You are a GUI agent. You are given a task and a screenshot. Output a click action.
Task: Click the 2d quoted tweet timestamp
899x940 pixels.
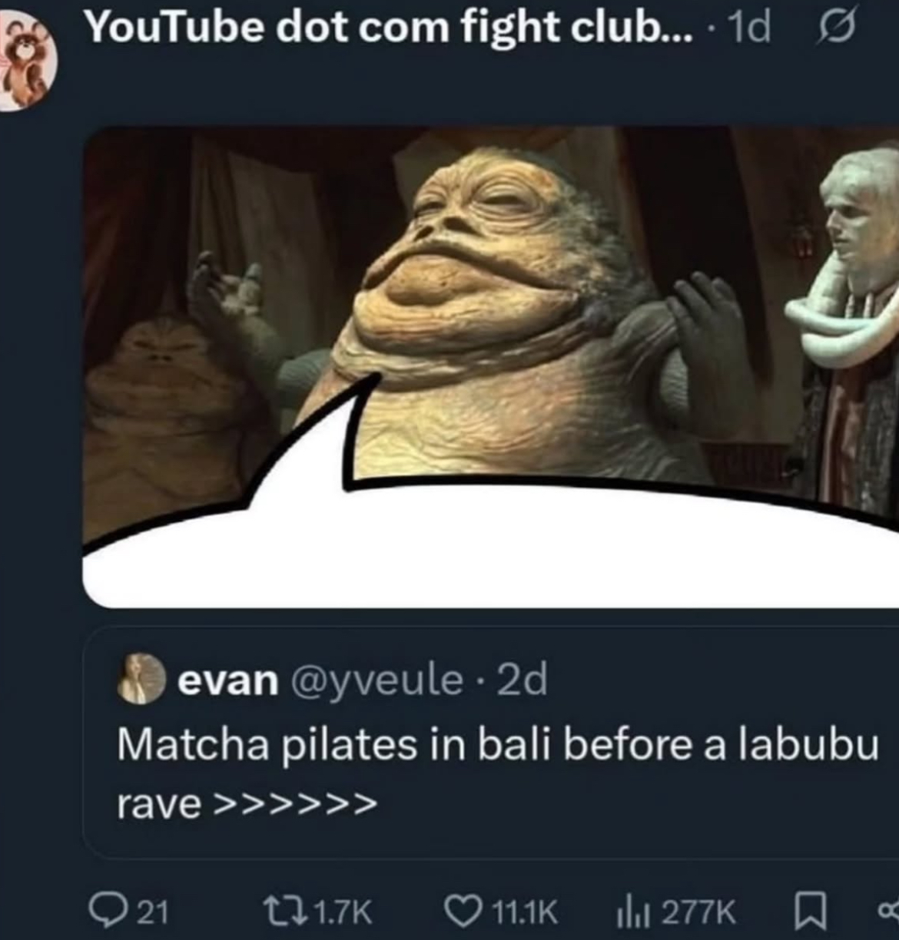[522, 680]
